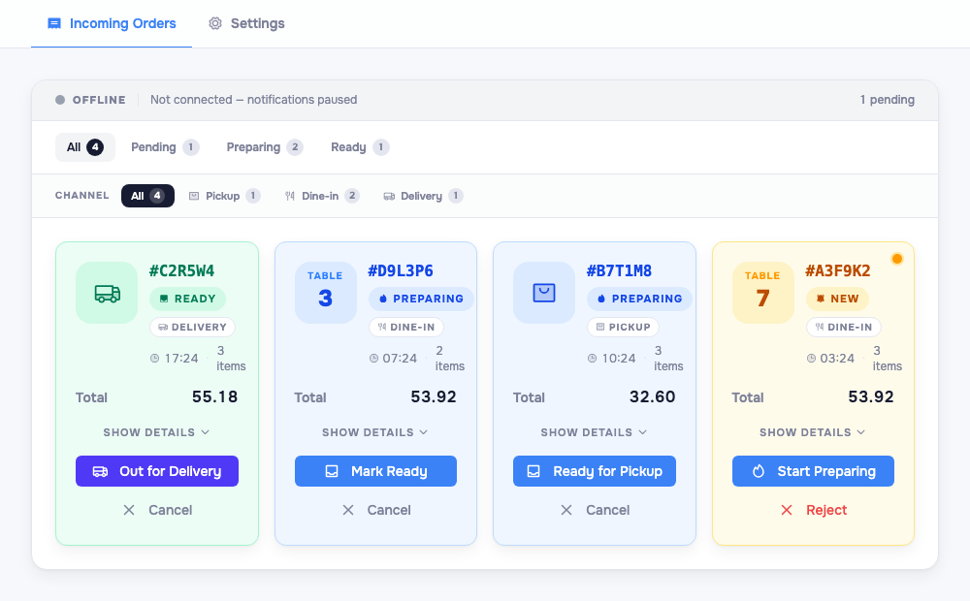The image size is (970, 601).
Task: Click the Table 7 badge on order #A3F9K2
Action: click(x=762, y=293)
